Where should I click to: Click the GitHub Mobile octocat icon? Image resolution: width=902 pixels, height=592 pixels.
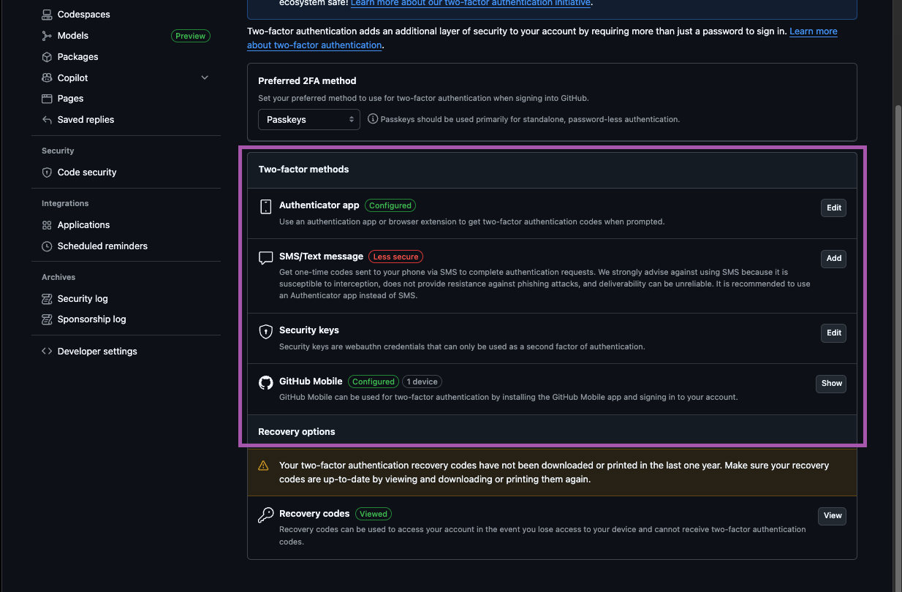[266, 383]
